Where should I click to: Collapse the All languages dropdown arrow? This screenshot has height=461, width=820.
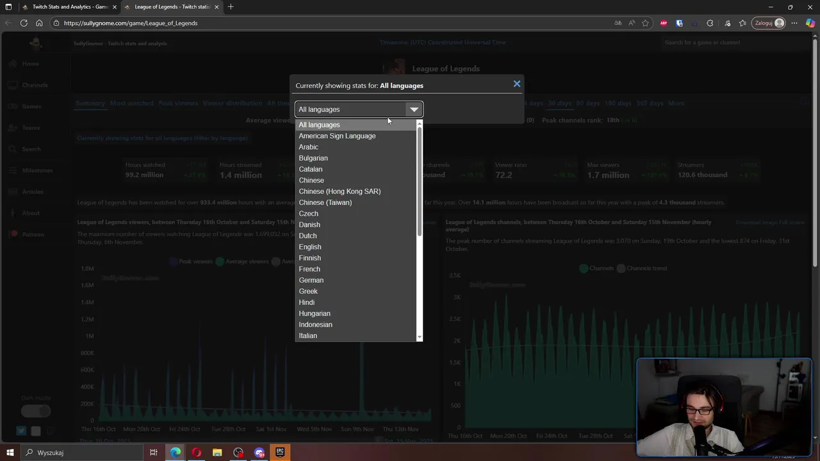click(x=414, y=109)
